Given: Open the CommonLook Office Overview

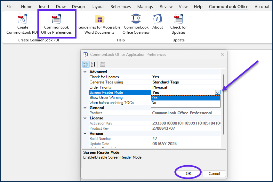Looking at the screenshot, I should coord(136,24).
